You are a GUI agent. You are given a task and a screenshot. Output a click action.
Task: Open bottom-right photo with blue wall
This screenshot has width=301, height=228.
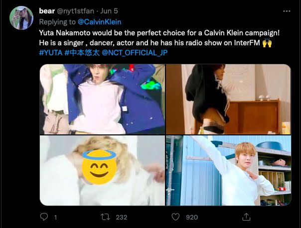(228, 170)
